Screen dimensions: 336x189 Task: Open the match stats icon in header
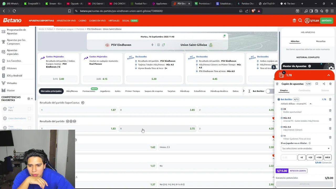click(158, 45)
